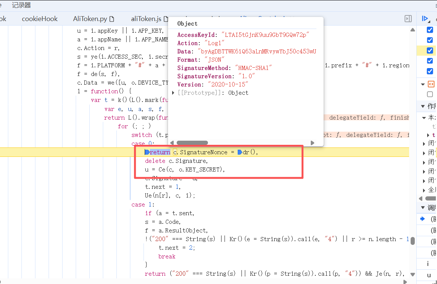Select call stack frame 'u'
This screenshot has width=437, height=284.
429,275
